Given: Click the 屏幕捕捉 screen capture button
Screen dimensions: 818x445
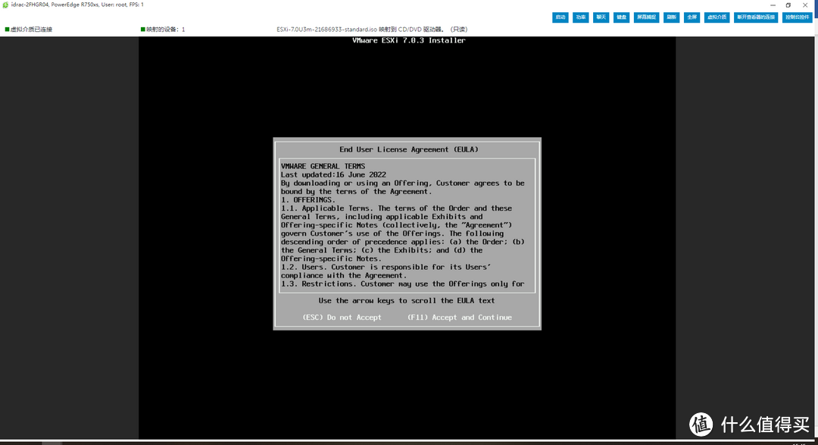Looking at the screenshot, I should (647, 17).
